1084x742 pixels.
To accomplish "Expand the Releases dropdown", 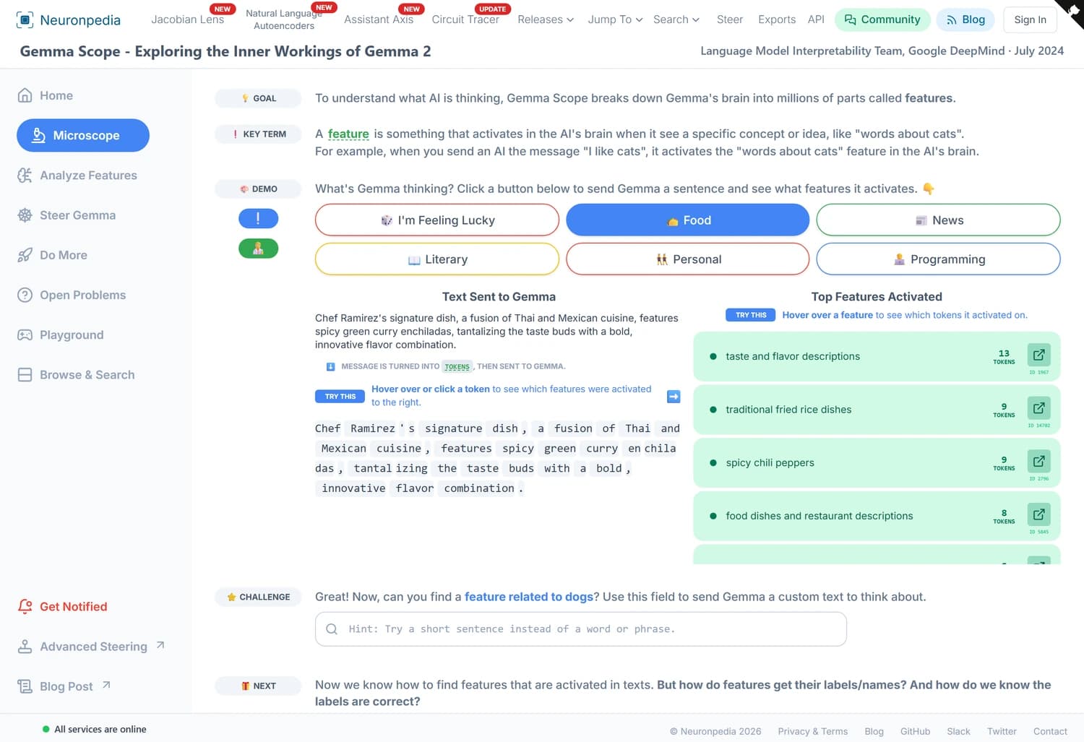I will (x=546, y=20).
